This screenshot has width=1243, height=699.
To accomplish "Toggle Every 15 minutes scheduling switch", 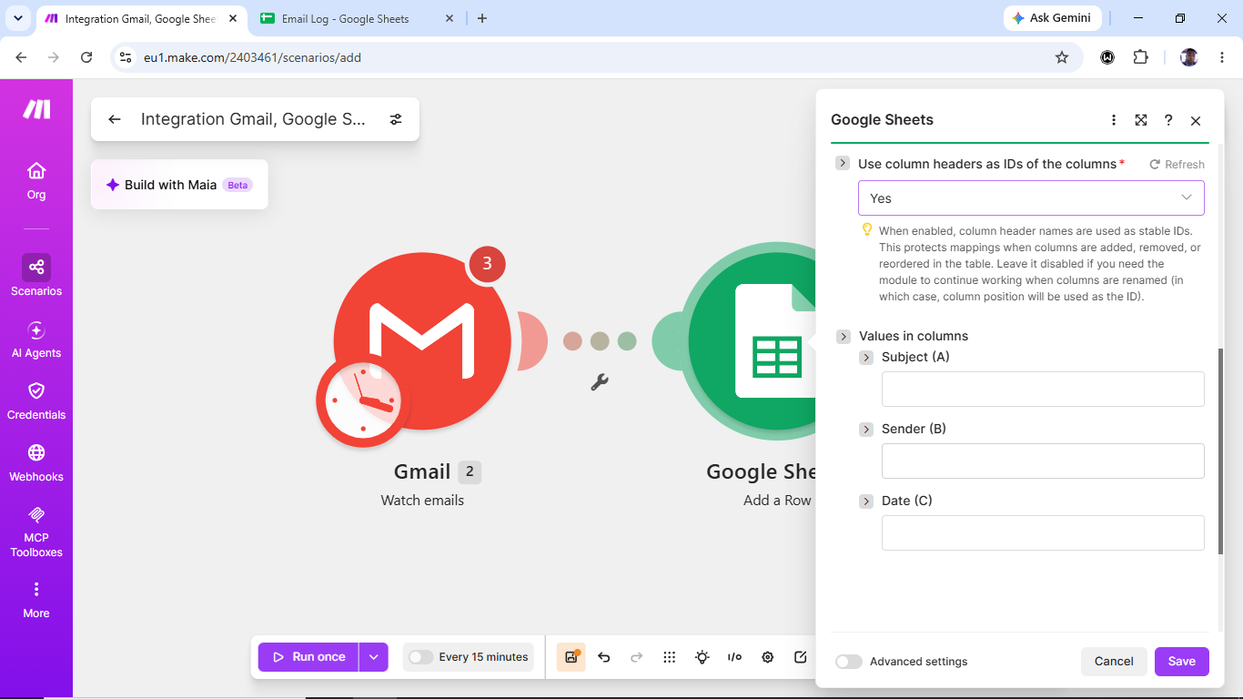I will (420, 657).
